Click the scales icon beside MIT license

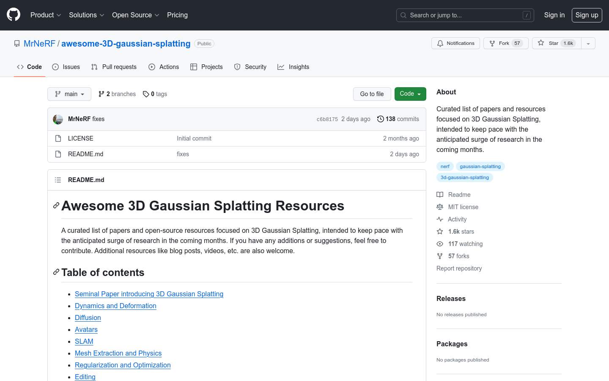click(x=440, y=207)
